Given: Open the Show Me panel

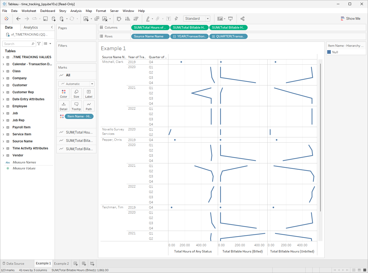Looking at the screenshot, I should pyautogui.click(x=351, y=18).
